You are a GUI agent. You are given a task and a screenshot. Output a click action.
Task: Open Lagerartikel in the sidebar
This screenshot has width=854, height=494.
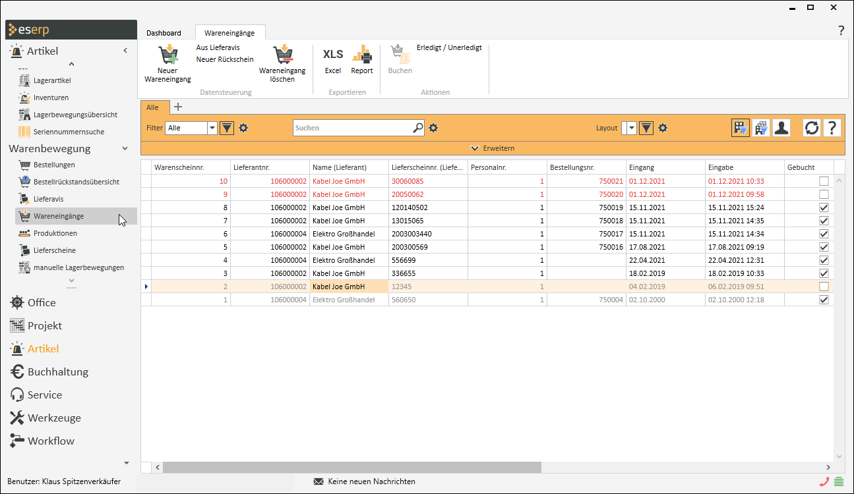[x=52, y=80]
